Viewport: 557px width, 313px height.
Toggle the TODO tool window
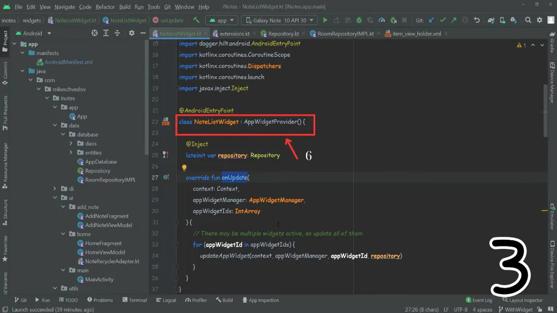pos(68,300)
